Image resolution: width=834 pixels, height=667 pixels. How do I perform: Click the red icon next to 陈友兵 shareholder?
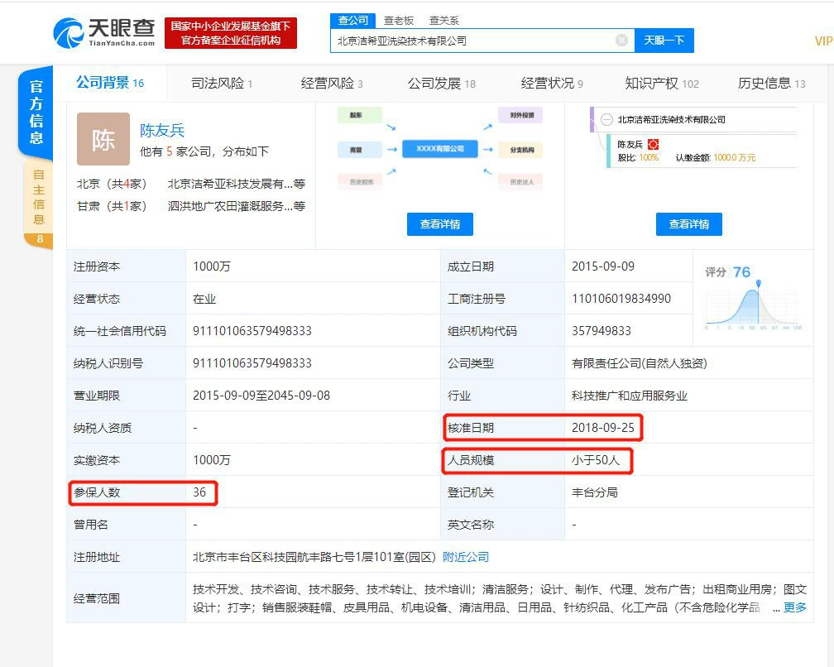coord(653,144)
